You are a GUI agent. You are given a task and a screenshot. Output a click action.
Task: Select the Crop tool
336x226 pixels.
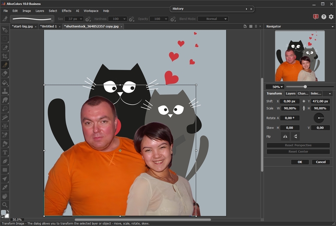coord(5,56)
